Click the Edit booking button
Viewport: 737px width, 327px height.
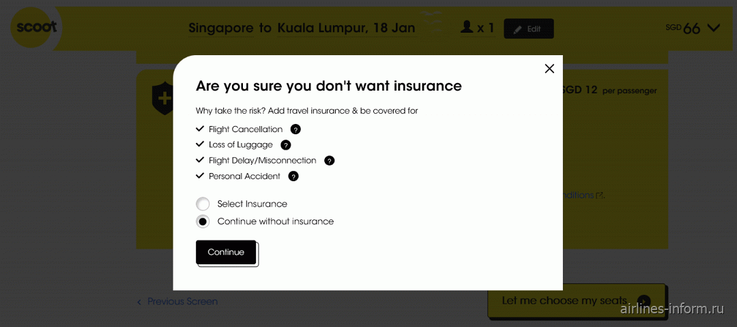529,29
